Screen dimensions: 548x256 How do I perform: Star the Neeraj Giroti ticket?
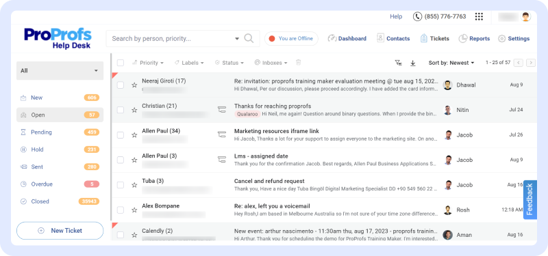coord(134,85)
